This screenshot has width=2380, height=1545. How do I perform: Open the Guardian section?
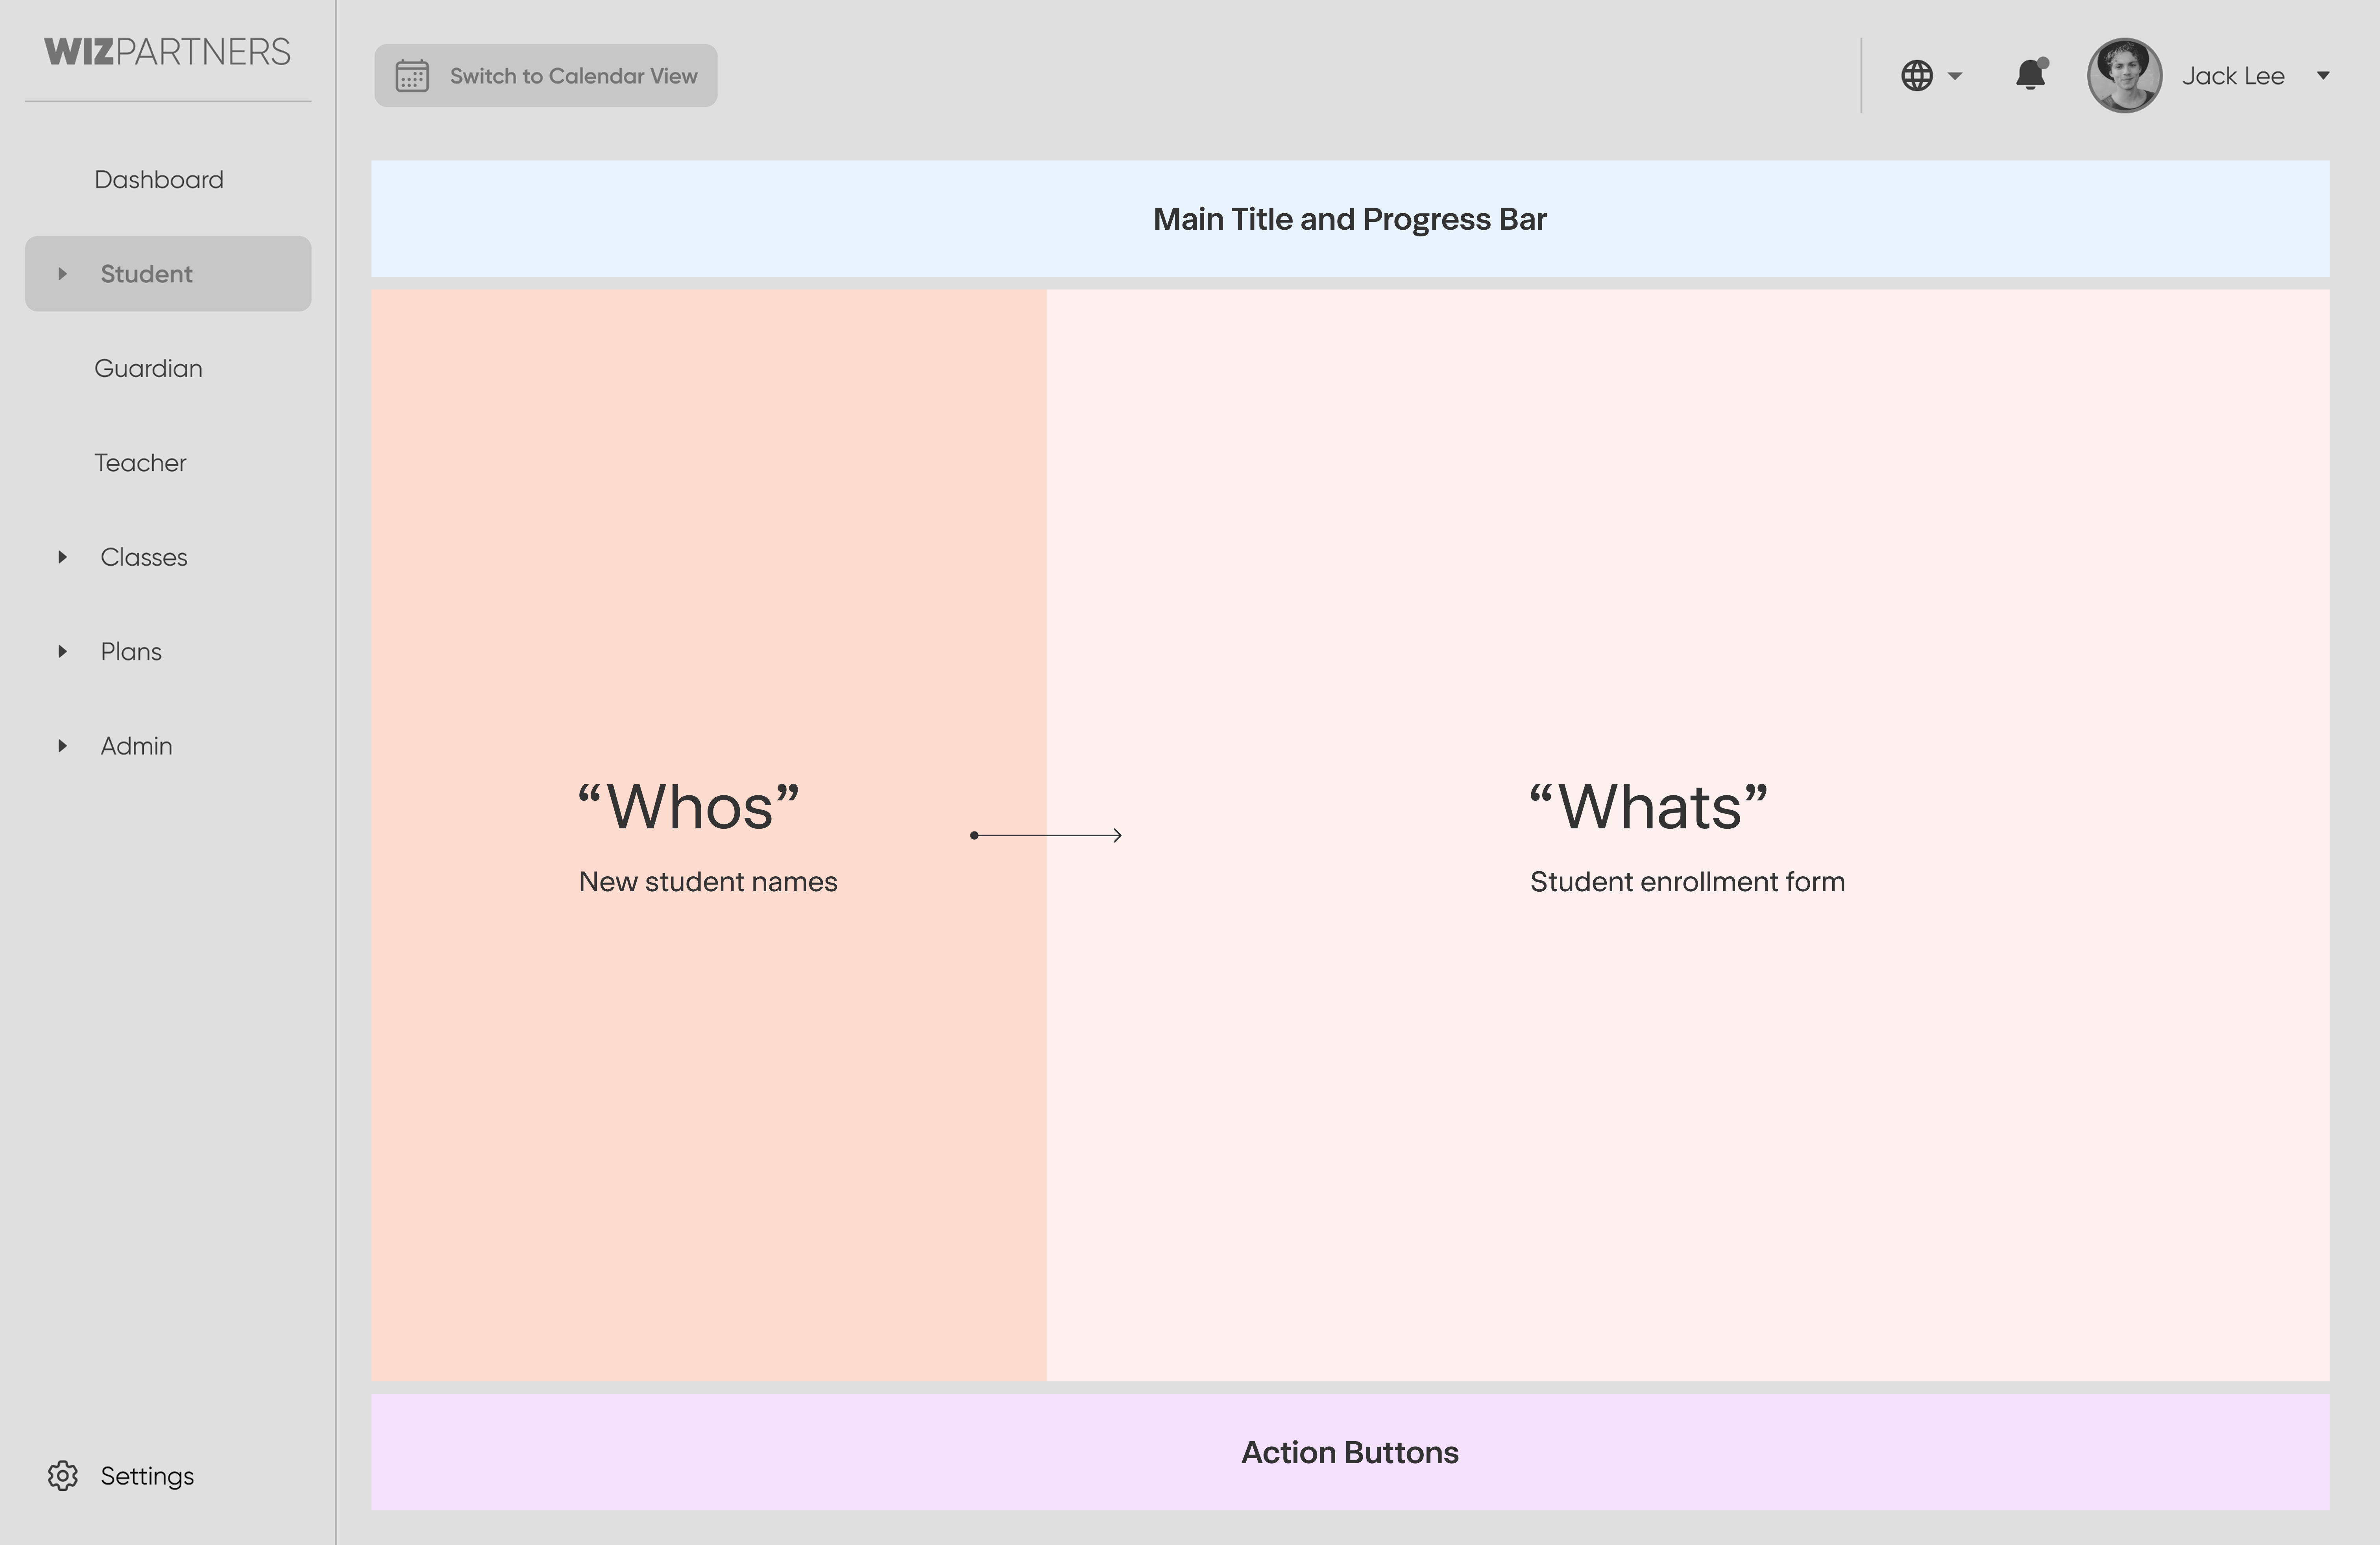click(148, 369)
